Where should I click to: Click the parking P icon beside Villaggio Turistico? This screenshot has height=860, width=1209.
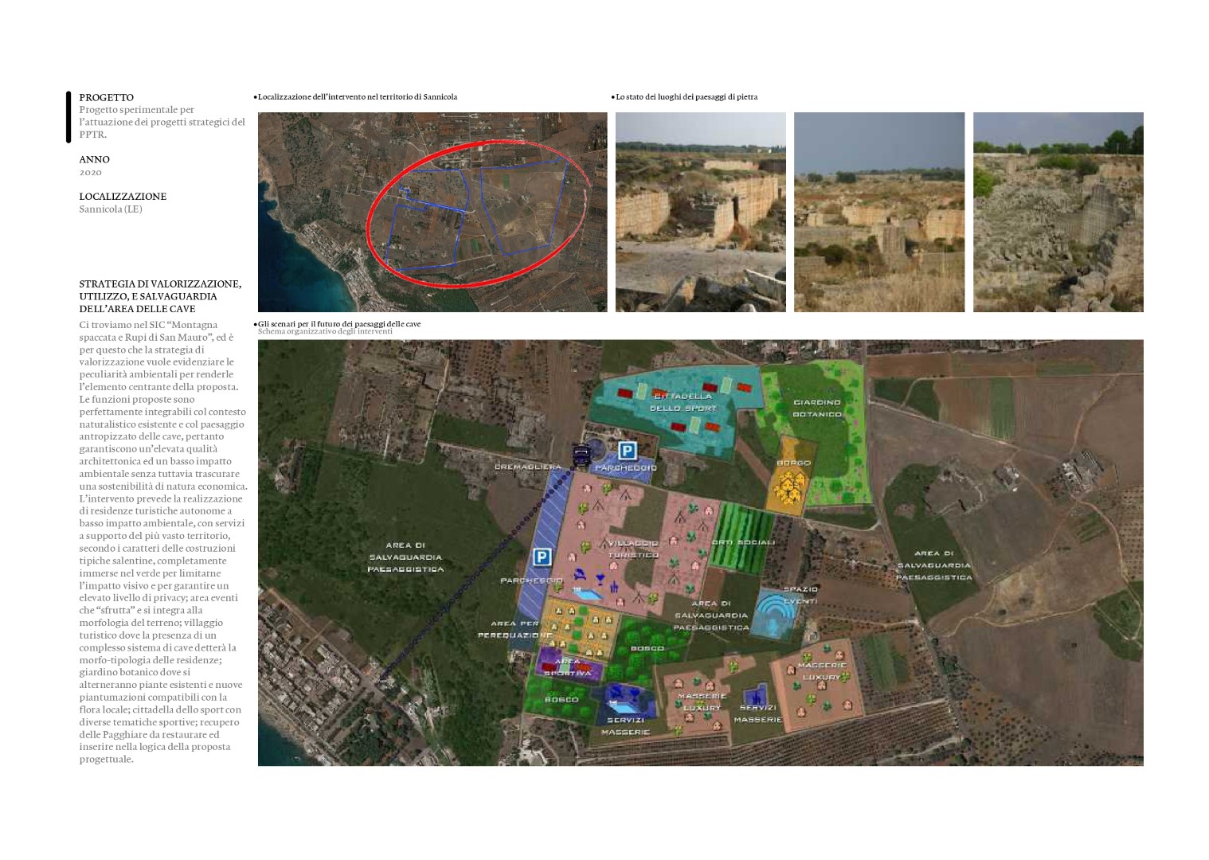point(542,557)
